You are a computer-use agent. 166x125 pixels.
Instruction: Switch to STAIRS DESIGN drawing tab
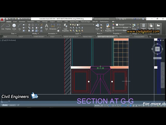[x=39, y=37]
